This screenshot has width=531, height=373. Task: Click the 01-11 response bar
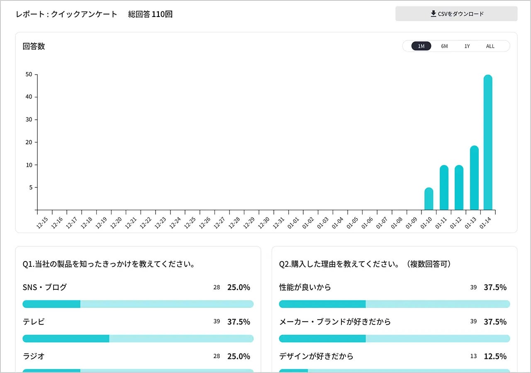pyautogui.click(x=444, y=187)
